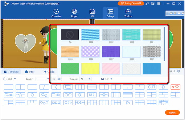Choose pattern 0007 solid purple
The image size is (185, 120).
click(x=111, y=52)
